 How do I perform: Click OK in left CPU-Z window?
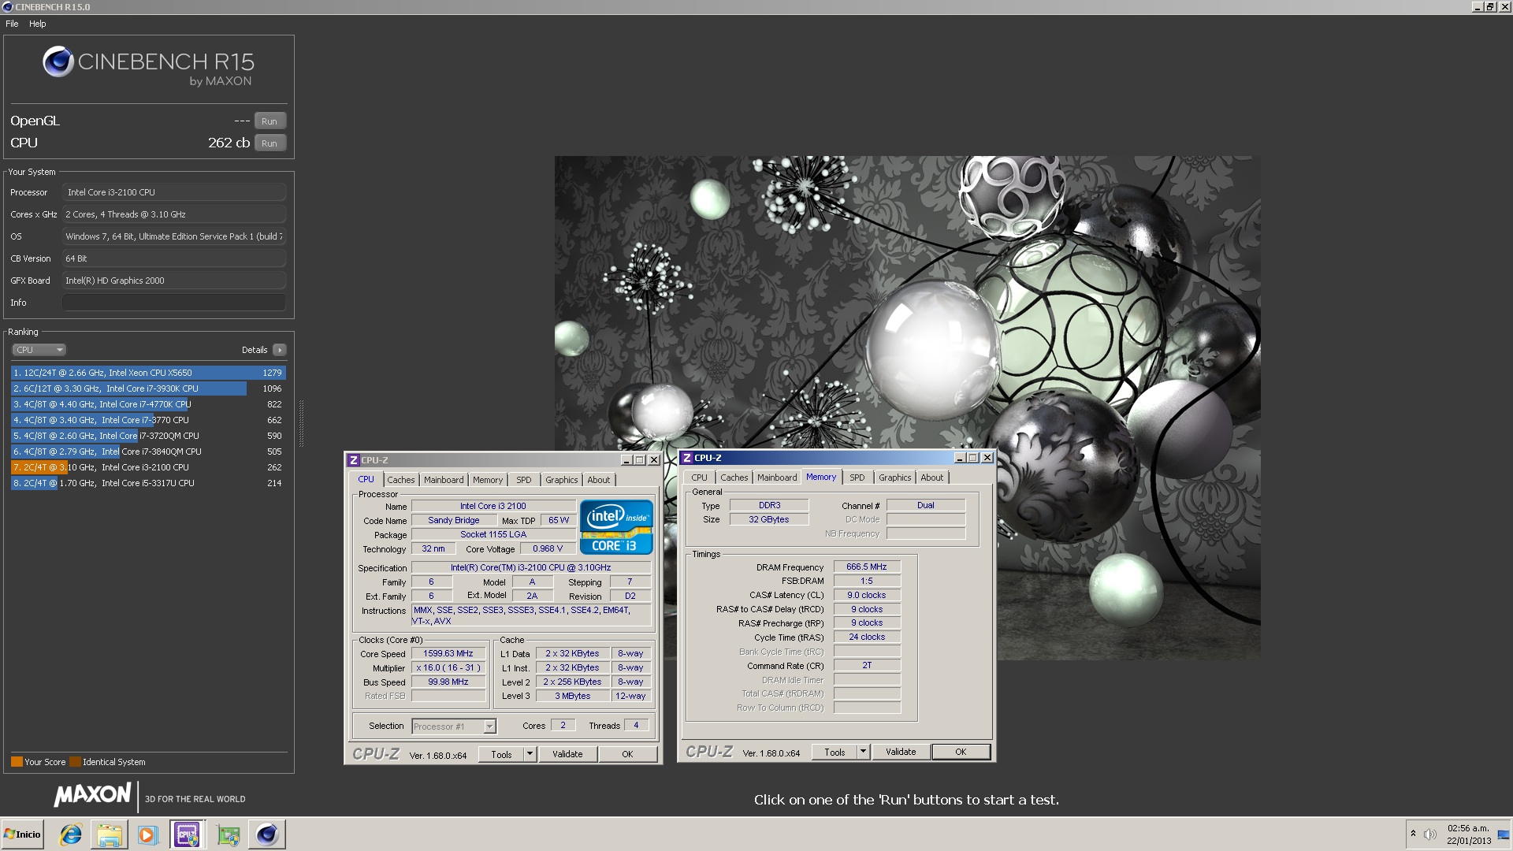click(x=627, y=754)
